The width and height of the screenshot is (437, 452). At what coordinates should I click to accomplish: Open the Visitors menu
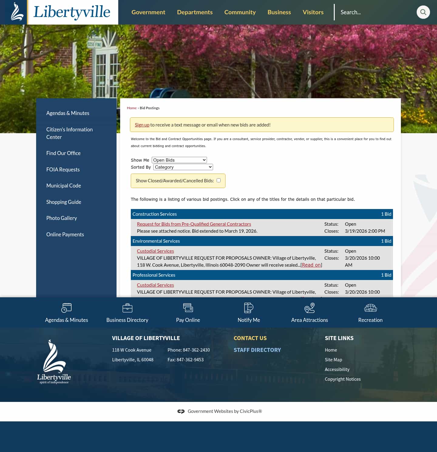[x=313, y=12]
